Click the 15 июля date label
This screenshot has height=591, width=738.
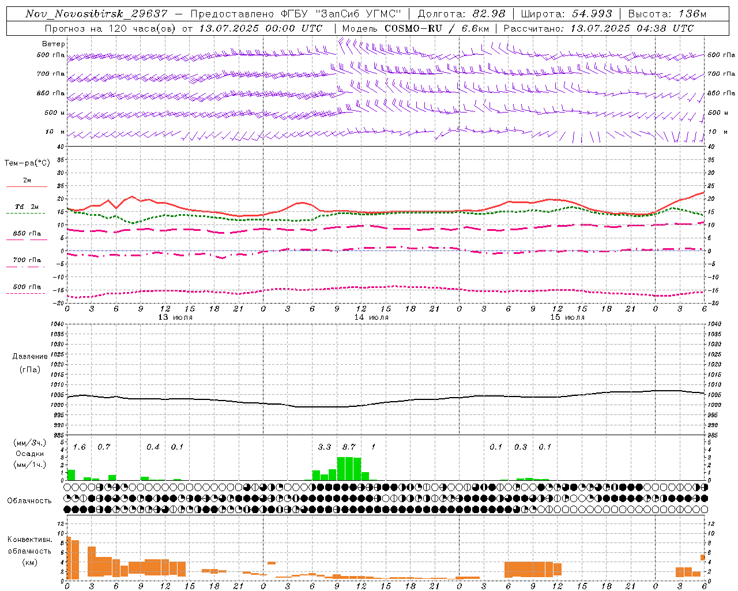[x=567, y=317]
